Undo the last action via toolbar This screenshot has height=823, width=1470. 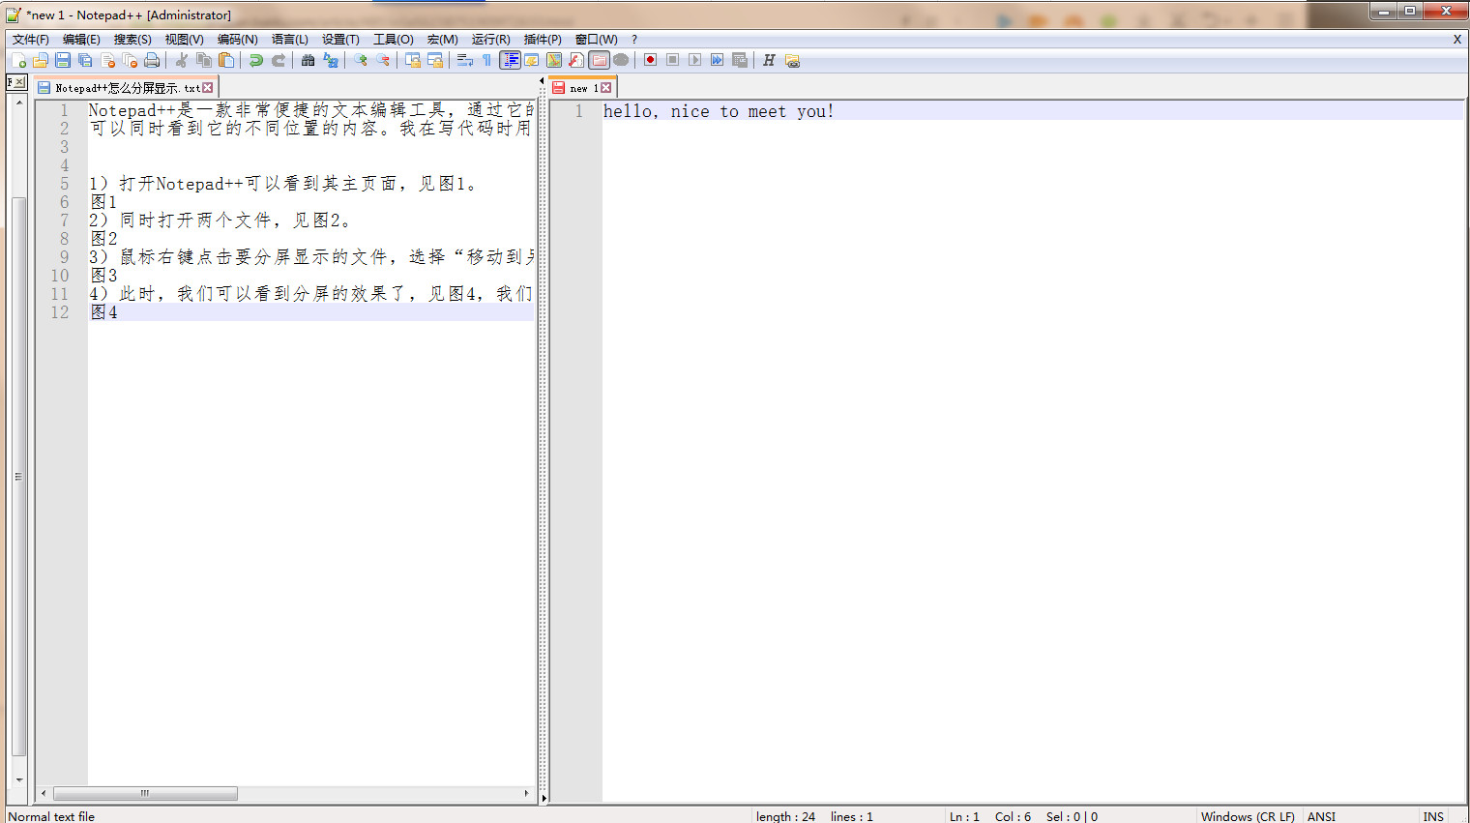pyautogui.click(x=255, y=60)
